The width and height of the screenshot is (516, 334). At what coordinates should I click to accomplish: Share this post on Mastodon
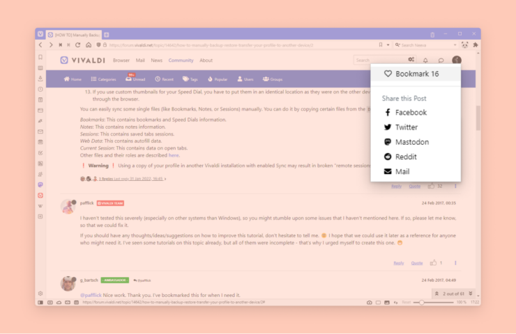tap(407, 142)
